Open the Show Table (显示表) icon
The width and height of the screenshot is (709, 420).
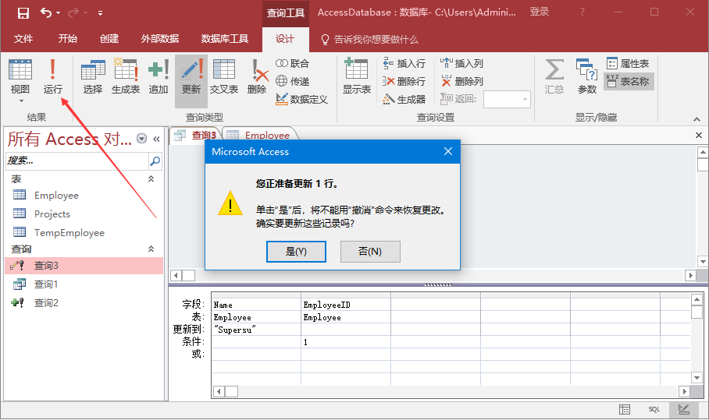356,76
